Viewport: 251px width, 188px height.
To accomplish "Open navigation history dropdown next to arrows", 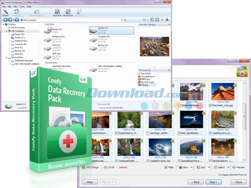I will click(13, 20).
